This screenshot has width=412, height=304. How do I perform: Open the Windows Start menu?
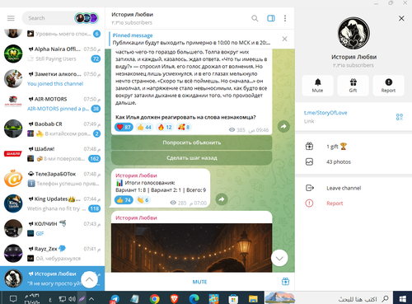point(403,298)
